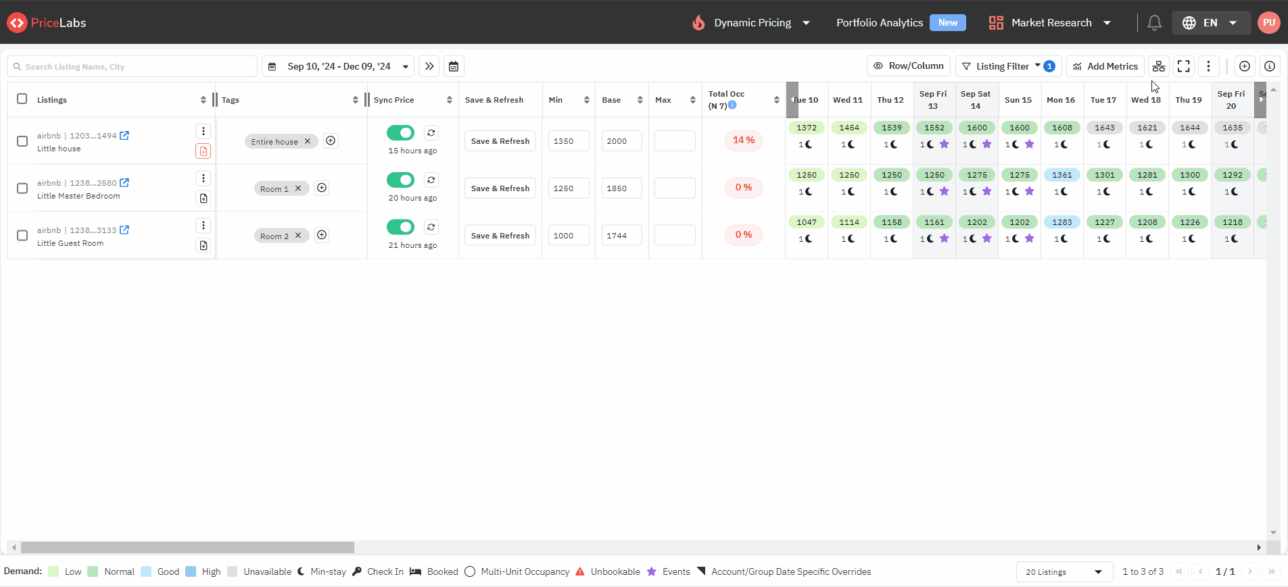Remove the Room 2 tag

pyautogui.click(x=298, y=235)
